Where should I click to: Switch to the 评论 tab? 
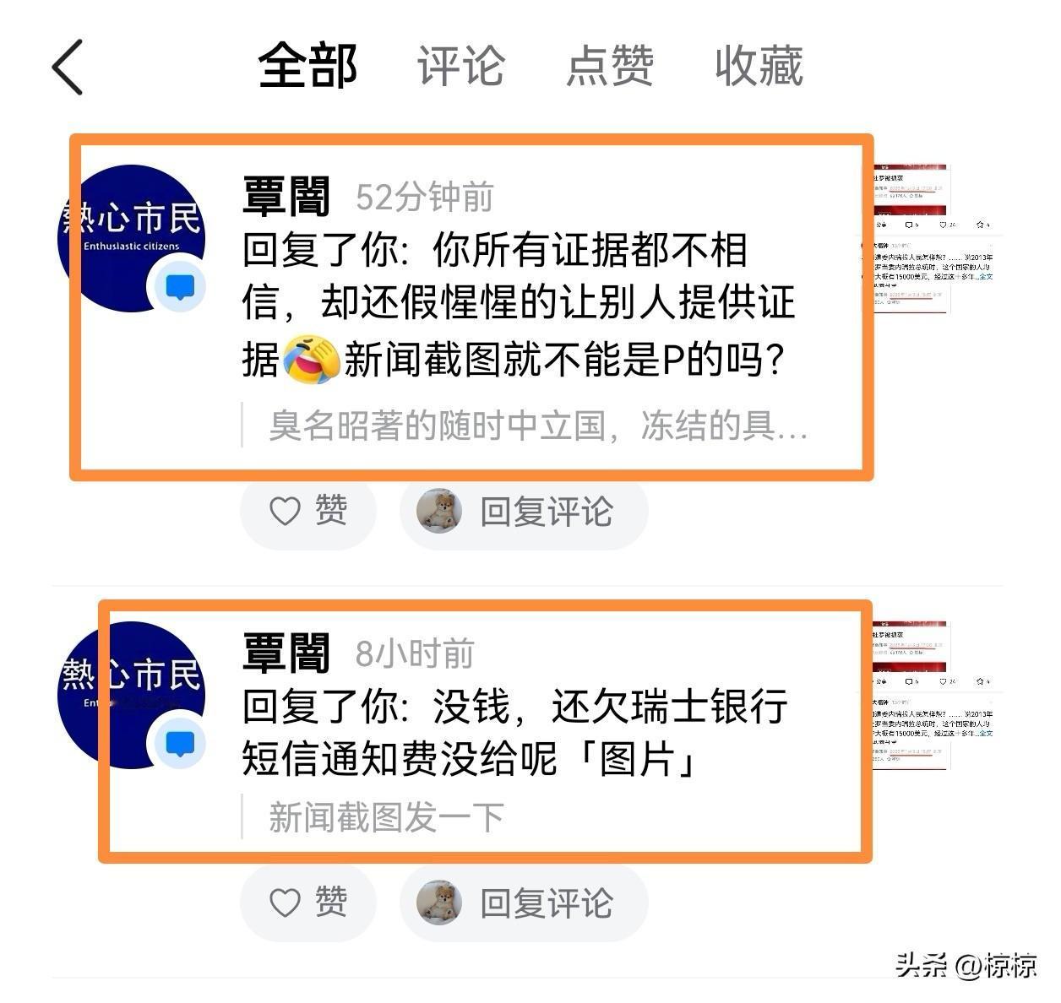click(461, 66)
